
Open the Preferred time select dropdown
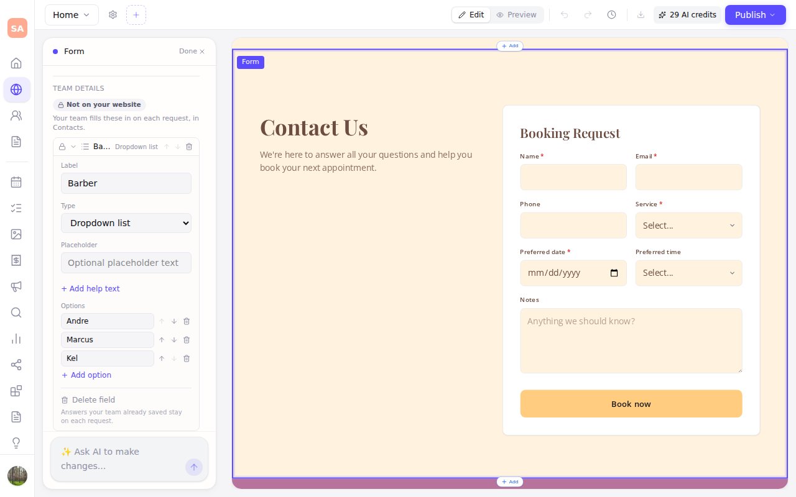pos(689,273)
